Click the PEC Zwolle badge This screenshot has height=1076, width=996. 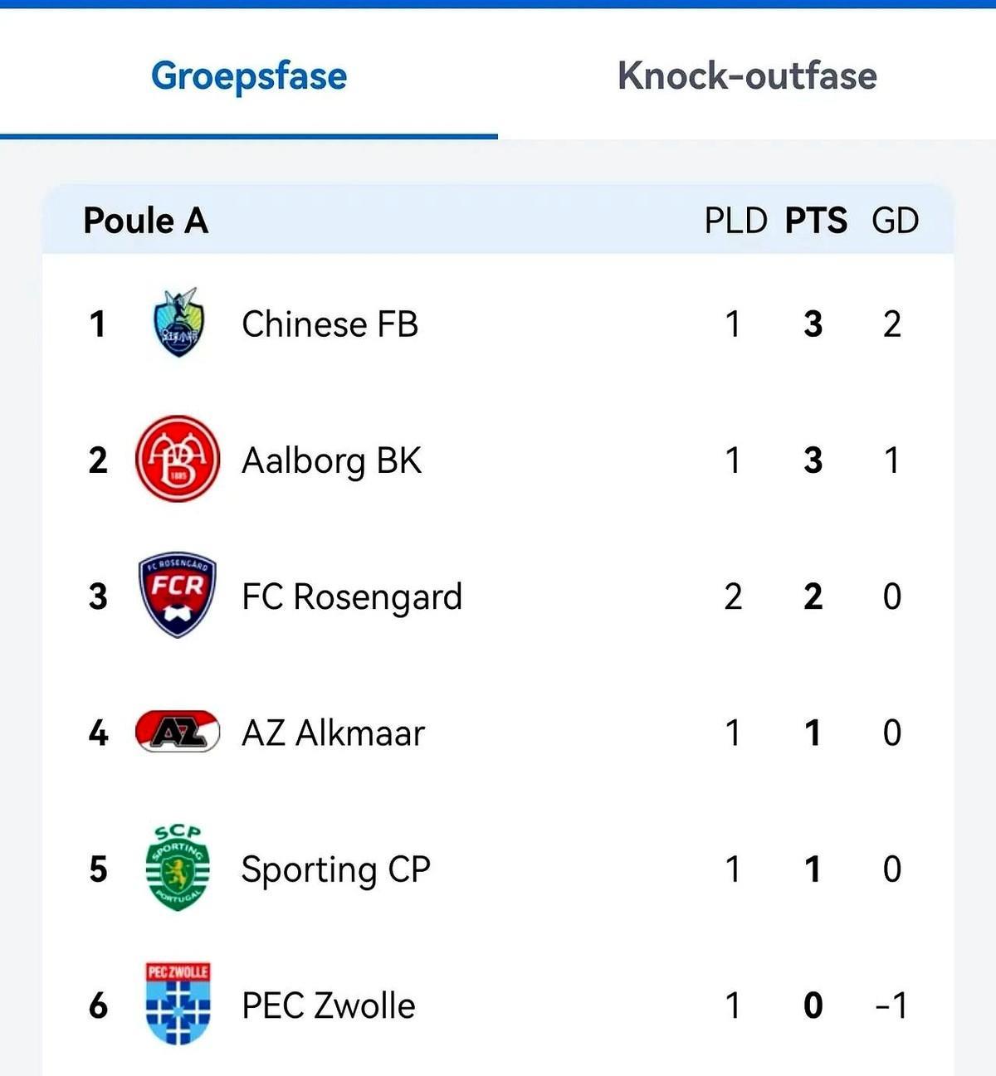tap(178, 1004)
